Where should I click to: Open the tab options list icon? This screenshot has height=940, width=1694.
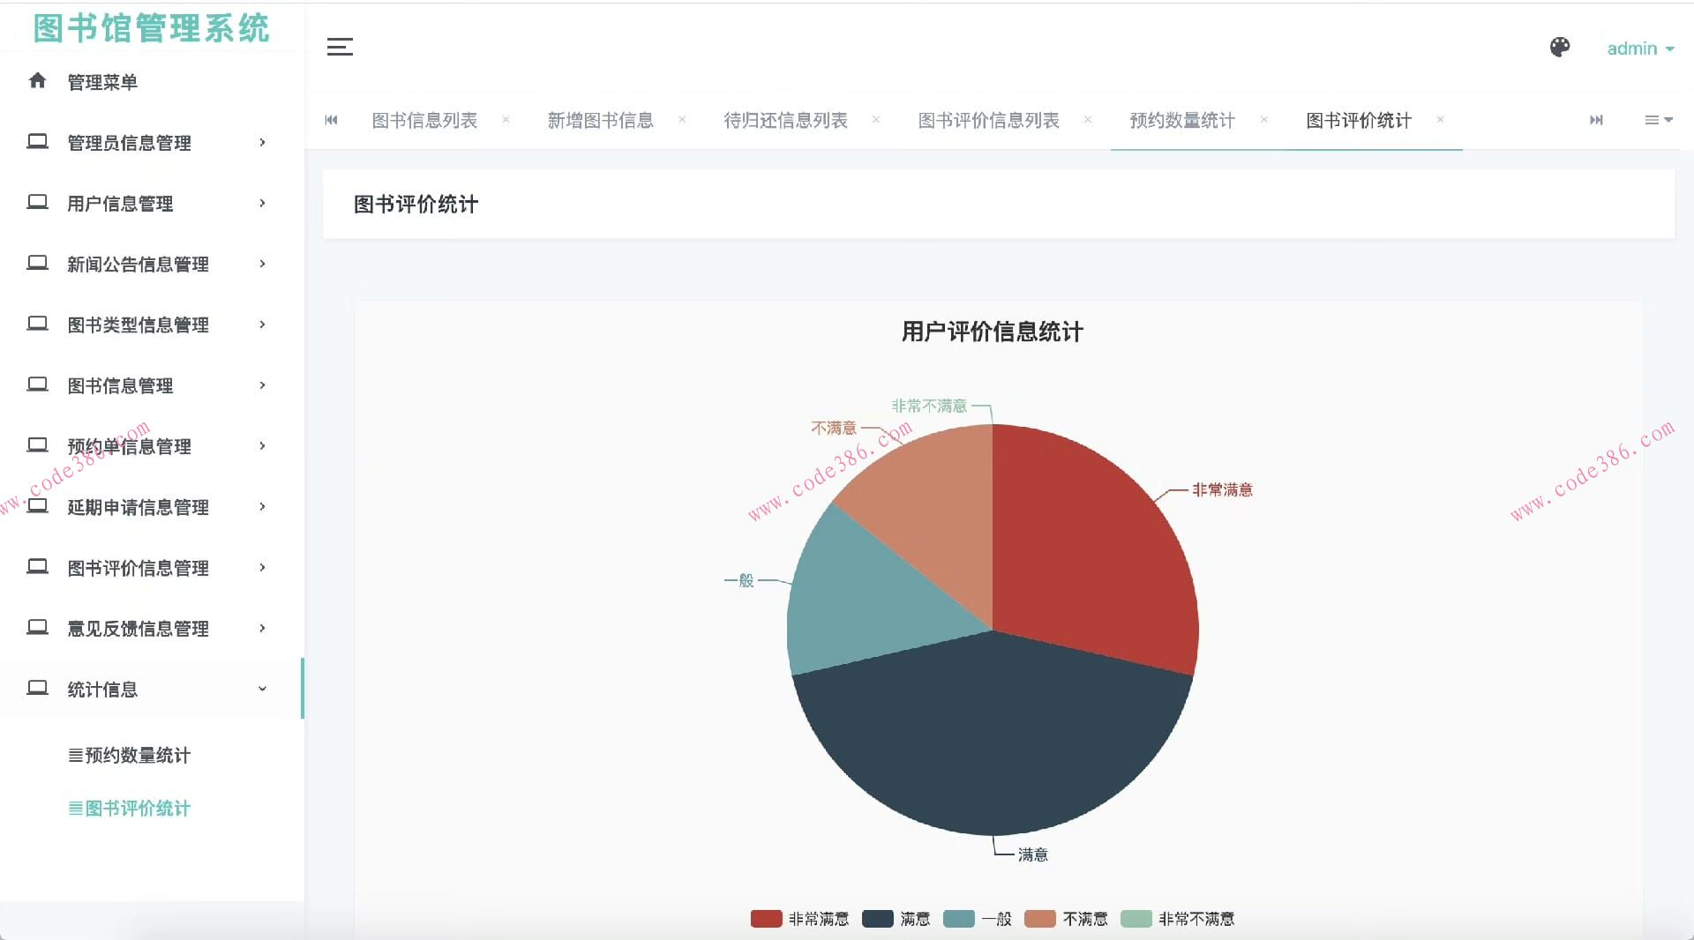1657,120
